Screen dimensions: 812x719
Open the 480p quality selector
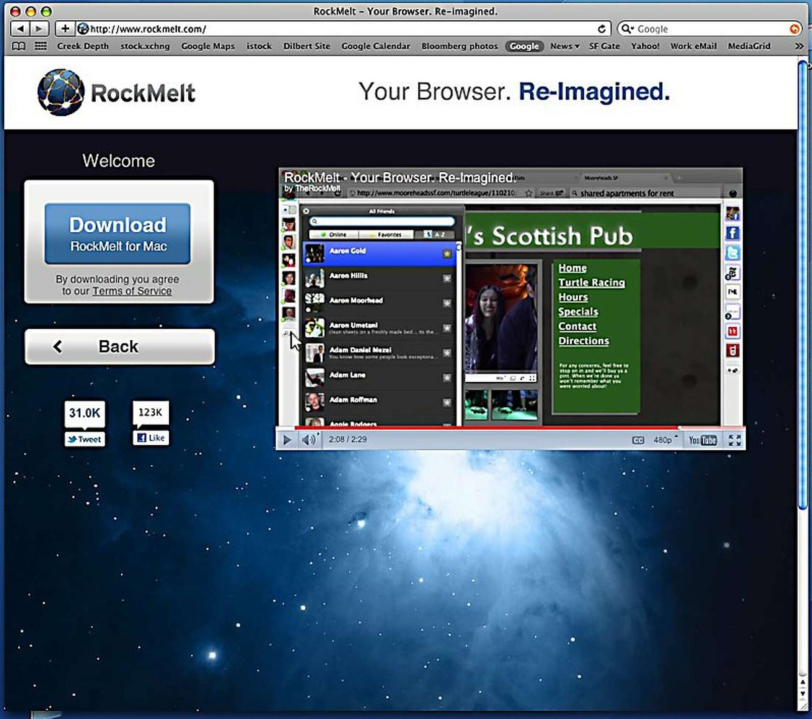(663, 440)
